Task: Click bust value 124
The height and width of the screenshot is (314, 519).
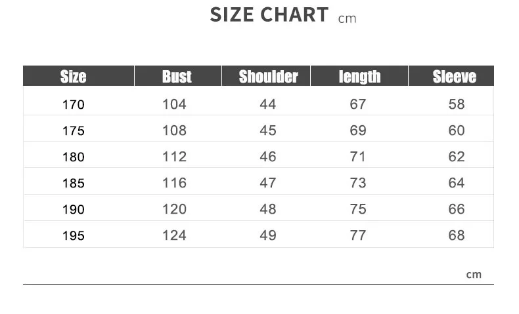Action: [175, 235]
